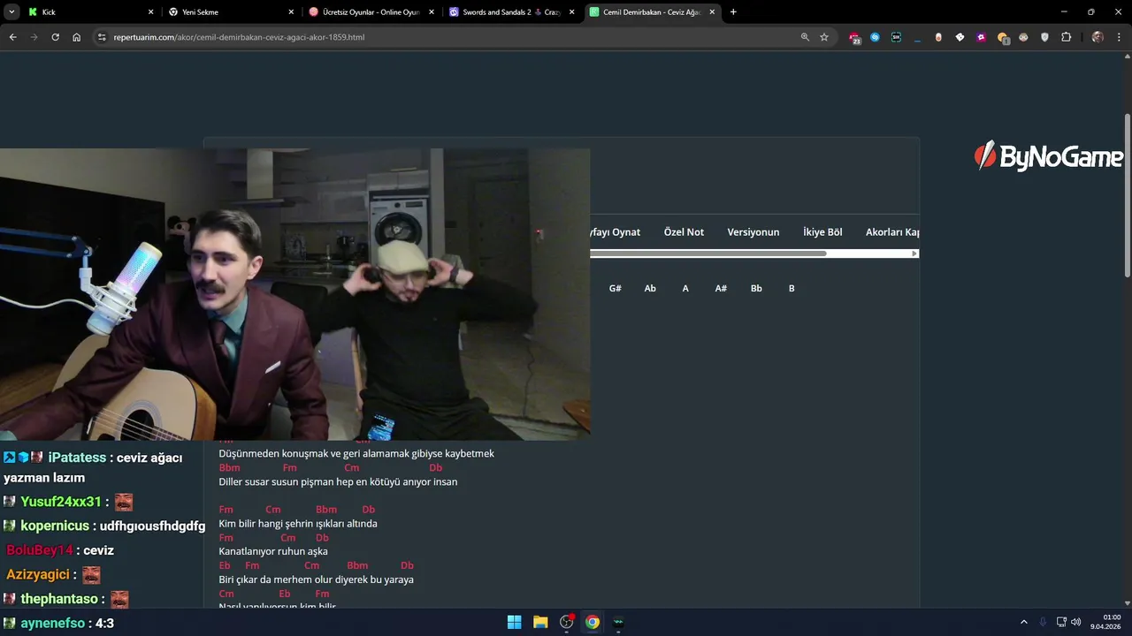This screenshot has height=636, width=1132.
Task: Open the shield extension icon
Action: tap(1044, 37)
